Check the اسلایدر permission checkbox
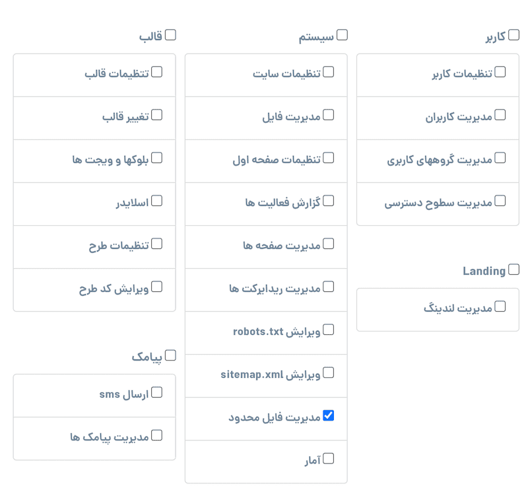The image size is (528, 494). (x=157, y=201)
